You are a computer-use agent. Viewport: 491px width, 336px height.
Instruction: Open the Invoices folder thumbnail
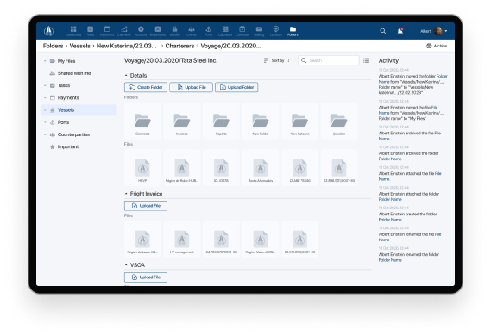(x=182, y=121)
